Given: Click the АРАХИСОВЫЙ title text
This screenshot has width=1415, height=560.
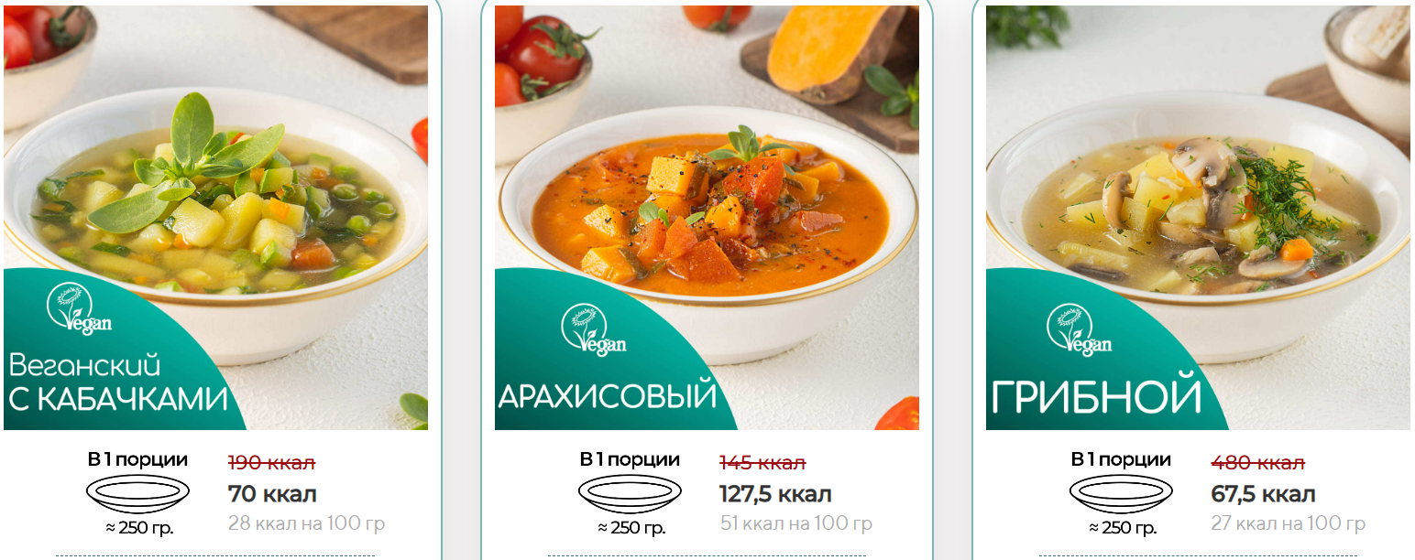Looking at the screenshot, I should (x=607, y=396).
